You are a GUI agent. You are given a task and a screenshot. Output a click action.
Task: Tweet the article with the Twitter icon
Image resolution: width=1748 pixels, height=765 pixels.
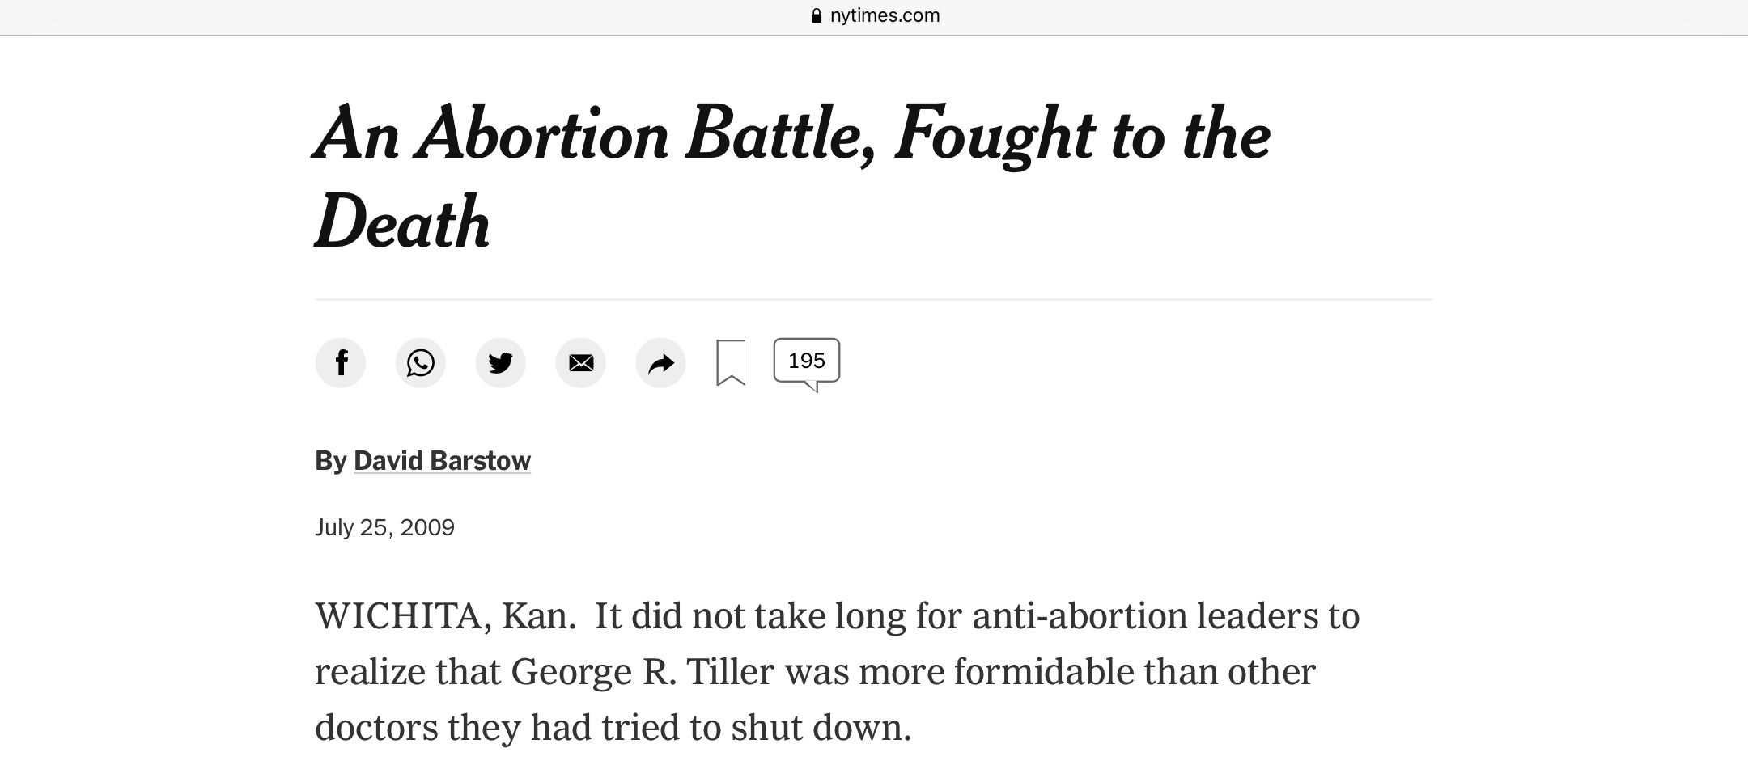[x=500, y=363]
